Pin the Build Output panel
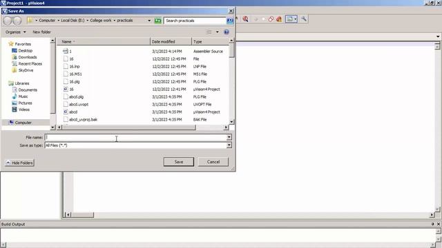The height and width of the screenshot is (248, 442). pos(433,224)
